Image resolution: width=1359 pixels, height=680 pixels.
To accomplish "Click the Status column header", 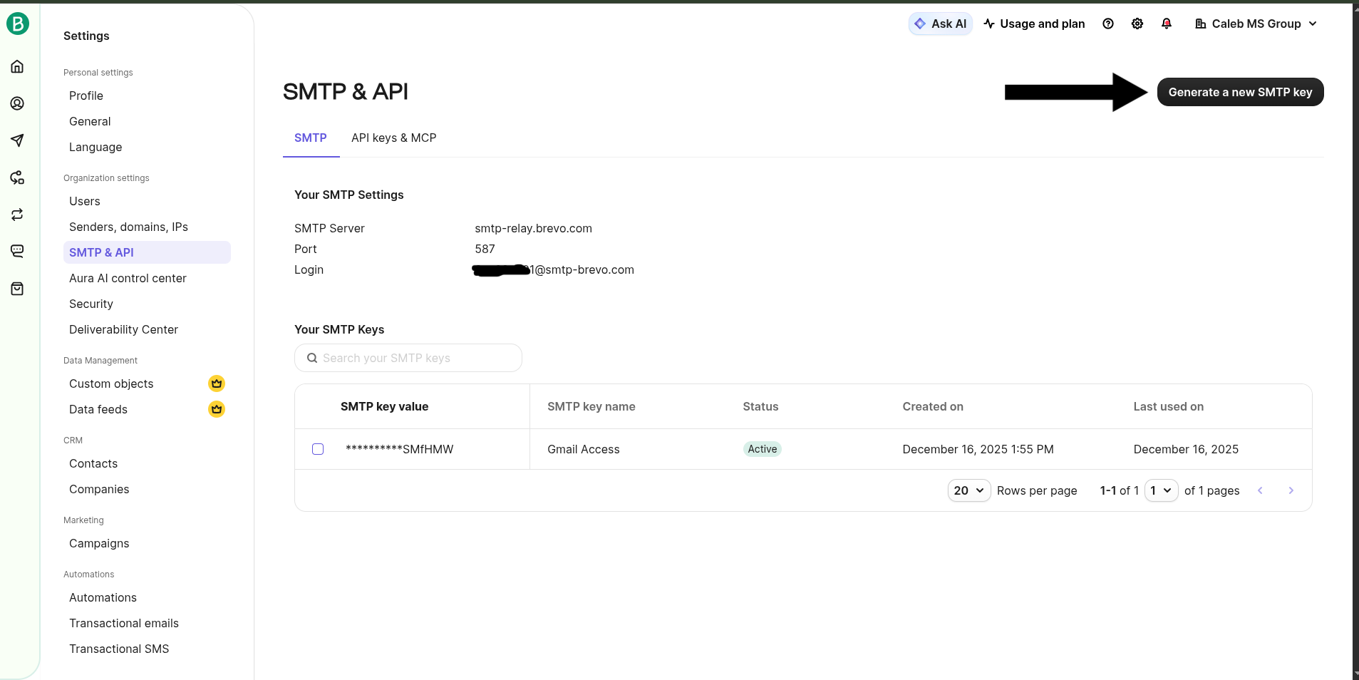I will (x=760, y=406).
